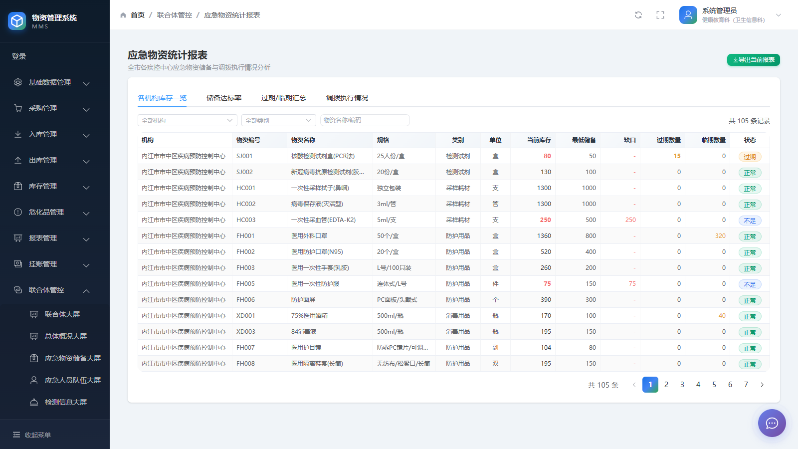Switch to the 储备达标率 tab

click(224, 98)
